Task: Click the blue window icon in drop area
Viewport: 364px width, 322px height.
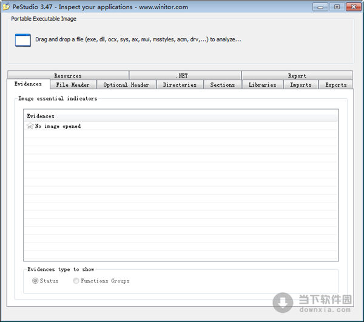Action: coord(23,40)
